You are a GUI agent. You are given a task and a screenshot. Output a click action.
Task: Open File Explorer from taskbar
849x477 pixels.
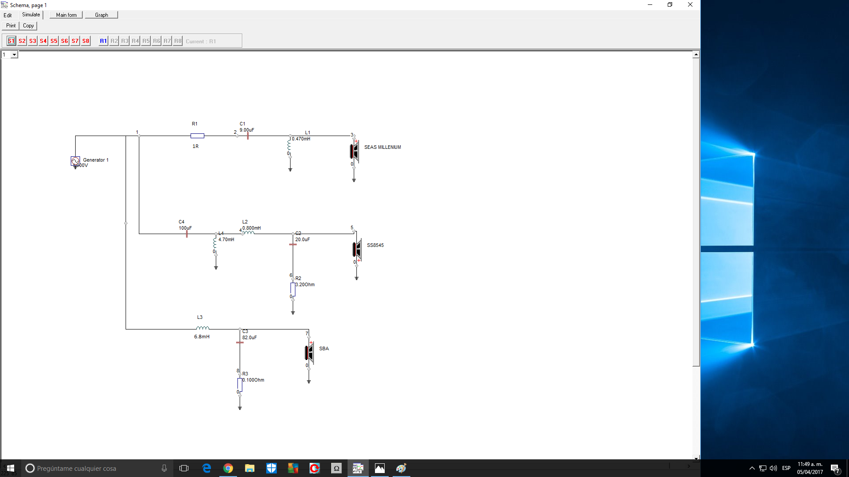250,468
